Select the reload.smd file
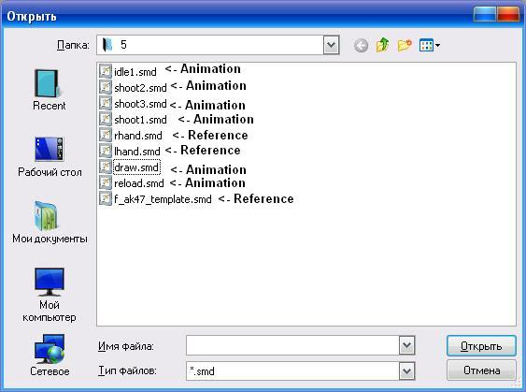Viewport: 526px width, 392px height. [x=132, y=183]
